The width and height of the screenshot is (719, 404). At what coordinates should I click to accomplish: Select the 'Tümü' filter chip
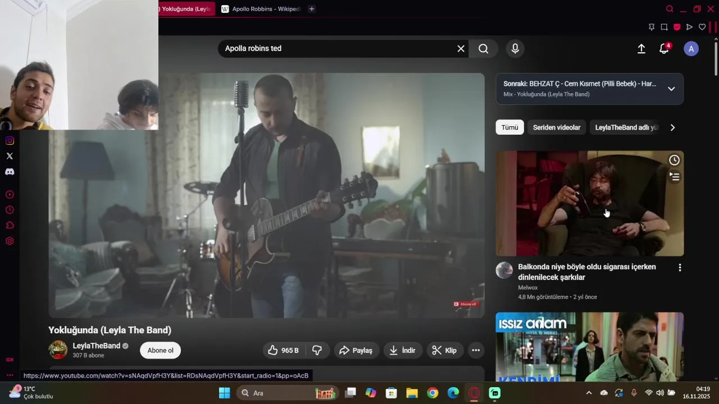click(x=509, y=127)
